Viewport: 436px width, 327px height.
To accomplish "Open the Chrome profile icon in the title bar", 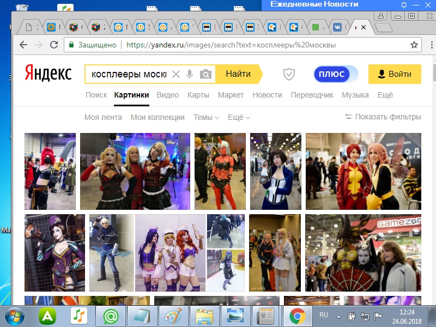I will [x=380, y=16].
